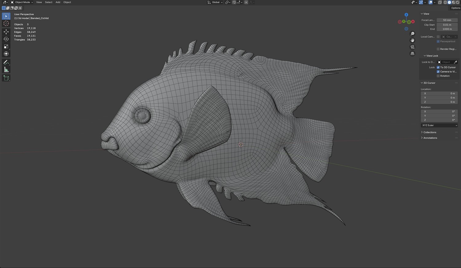Open the transform pivot point dropdown

coord(227,2)
